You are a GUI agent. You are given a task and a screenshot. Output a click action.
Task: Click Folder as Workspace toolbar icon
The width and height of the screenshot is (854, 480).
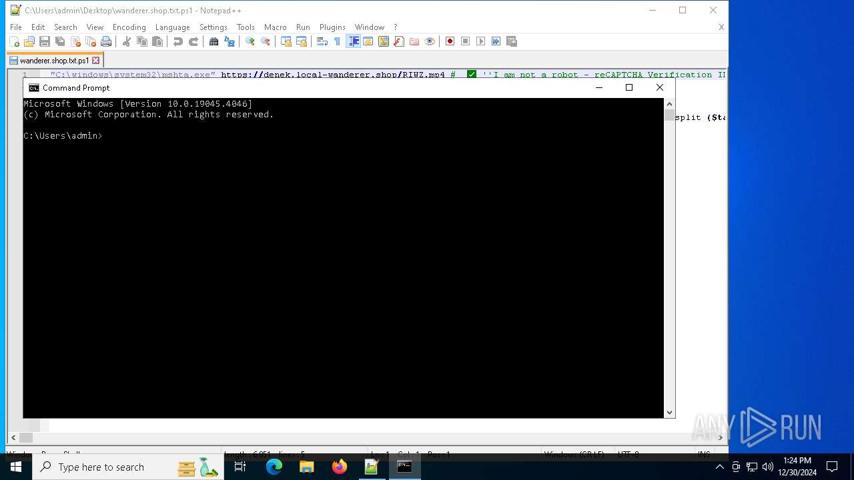(x=414, y=41)
